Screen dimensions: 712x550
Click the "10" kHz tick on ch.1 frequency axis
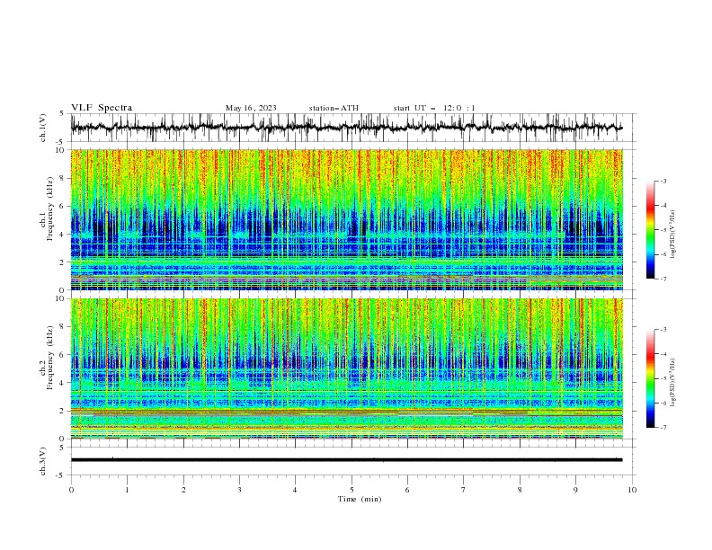pos(61,150)
